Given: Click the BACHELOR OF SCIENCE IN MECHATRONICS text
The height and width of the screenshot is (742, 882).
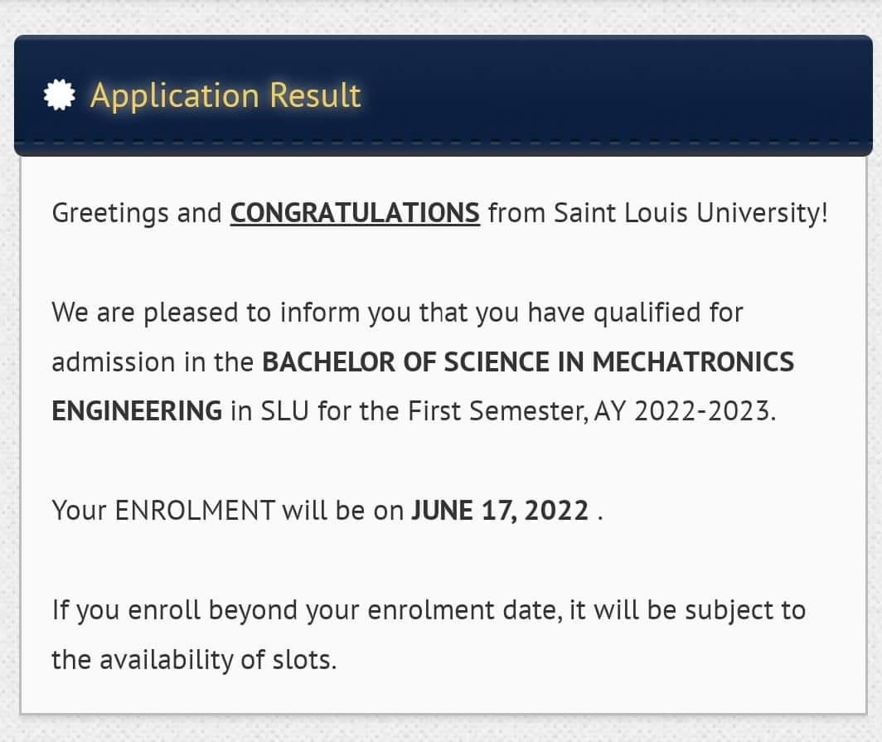Looking at the screenshot, I should coord(528,361).
